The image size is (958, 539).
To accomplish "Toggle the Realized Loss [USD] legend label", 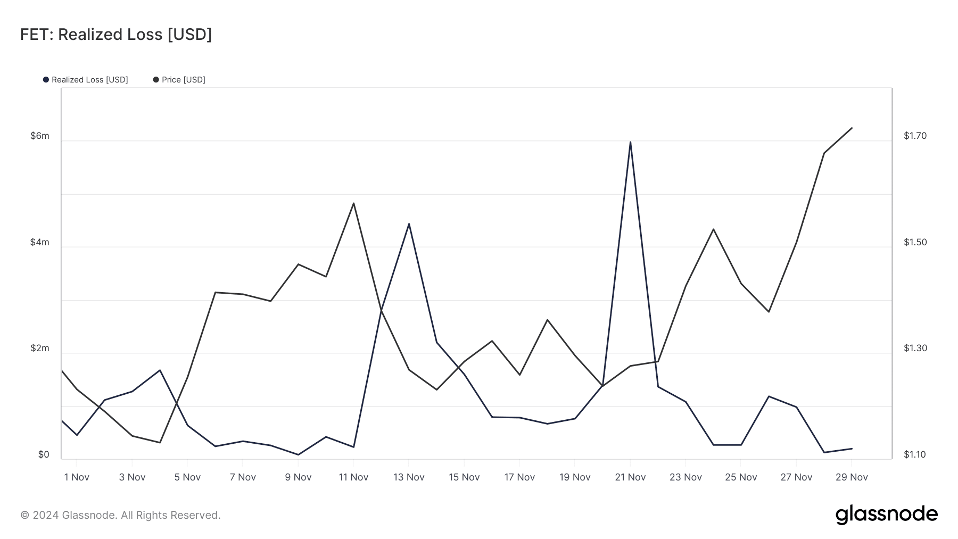I will pos(90,80).
